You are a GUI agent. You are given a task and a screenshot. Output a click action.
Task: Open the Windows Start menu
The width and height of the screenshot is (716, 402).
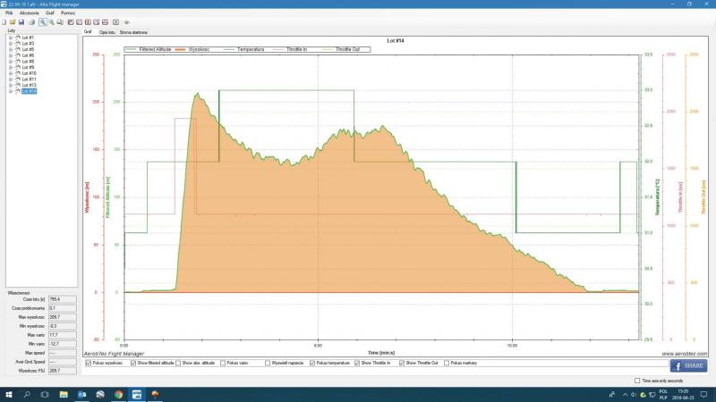tap(8, 393)
